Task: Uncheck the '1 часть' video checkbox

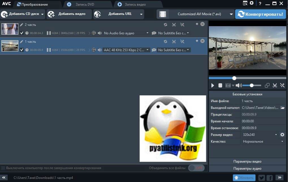Action: pyautogui.click(x=22, y=50)
